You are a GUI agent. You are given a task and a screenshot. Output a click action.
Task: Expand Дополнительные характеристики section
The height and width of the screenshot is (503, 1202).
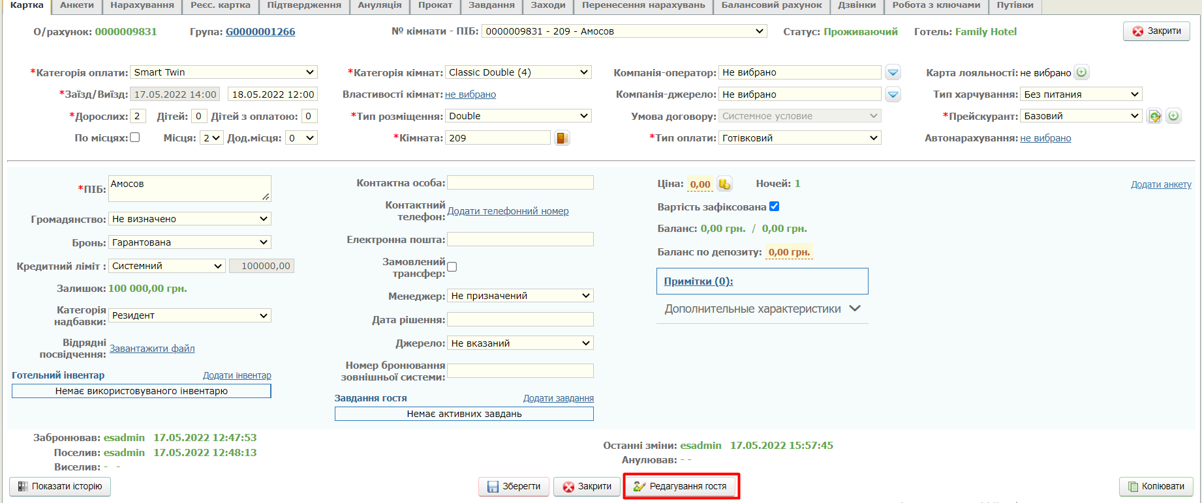pyautogui.click(x=762, y=309)
